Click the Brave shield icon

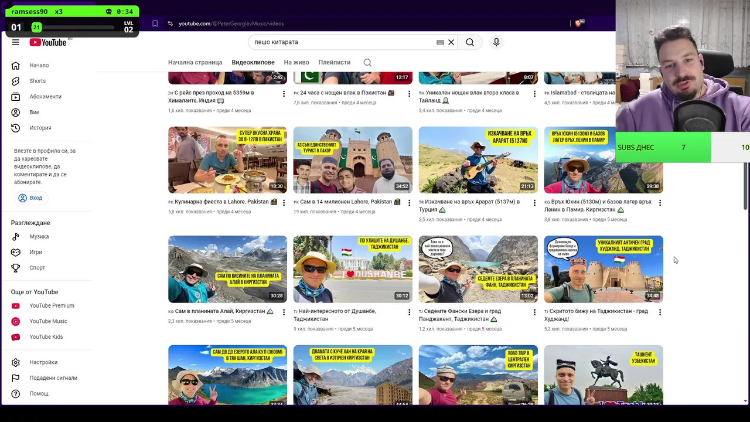coord(579,23)
